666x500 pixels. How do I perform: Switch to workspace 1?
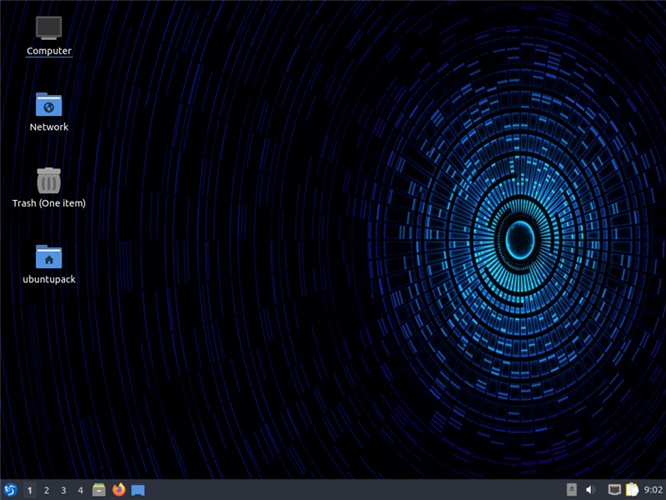pyautogui.click(x=30, y=490)
